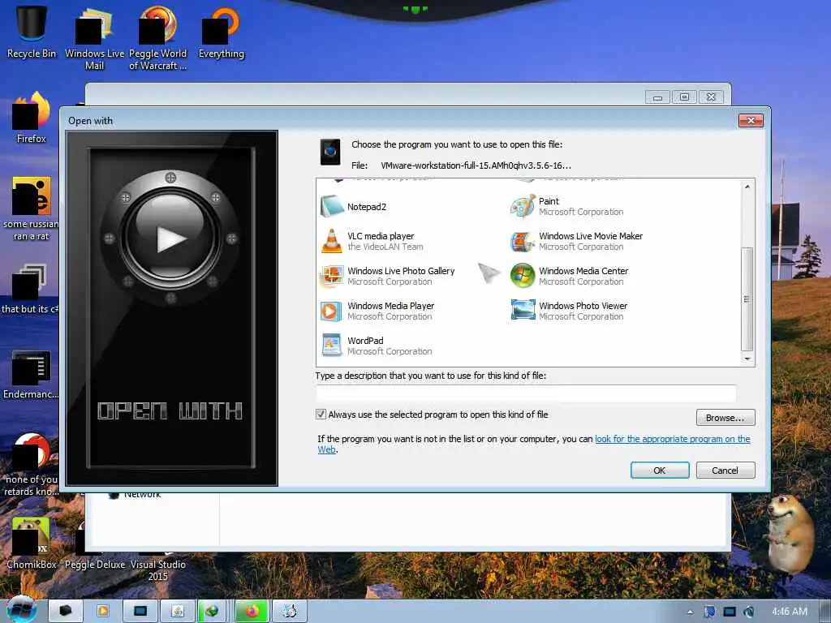Image resolution: width=831 pixels, height=623 pixels.
Task: Open Windows Live Mail desktop shortcut
Action: [x=94, y=38]
